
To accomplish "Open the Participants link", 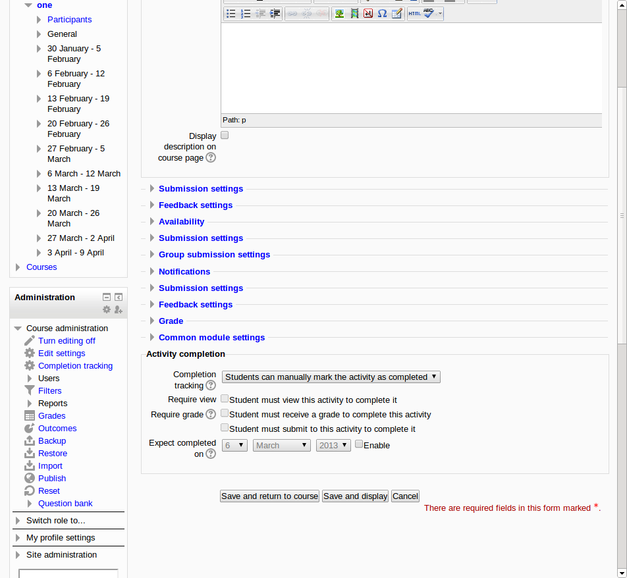I will [x=69, y=20].
